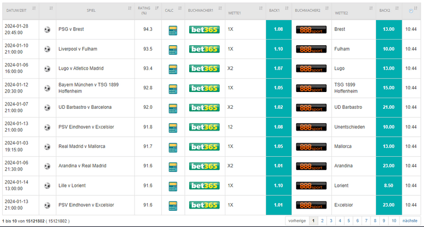Click soccer ball icon for PSG v Brest

click(x=47, y=30)
